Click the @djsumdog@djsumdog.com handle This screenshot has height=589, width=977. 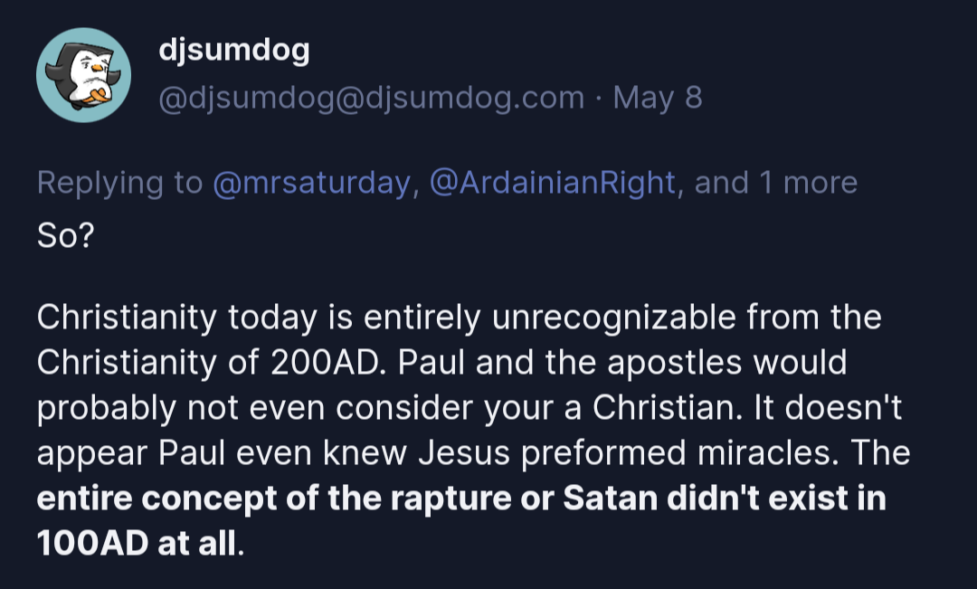point(371,98)
